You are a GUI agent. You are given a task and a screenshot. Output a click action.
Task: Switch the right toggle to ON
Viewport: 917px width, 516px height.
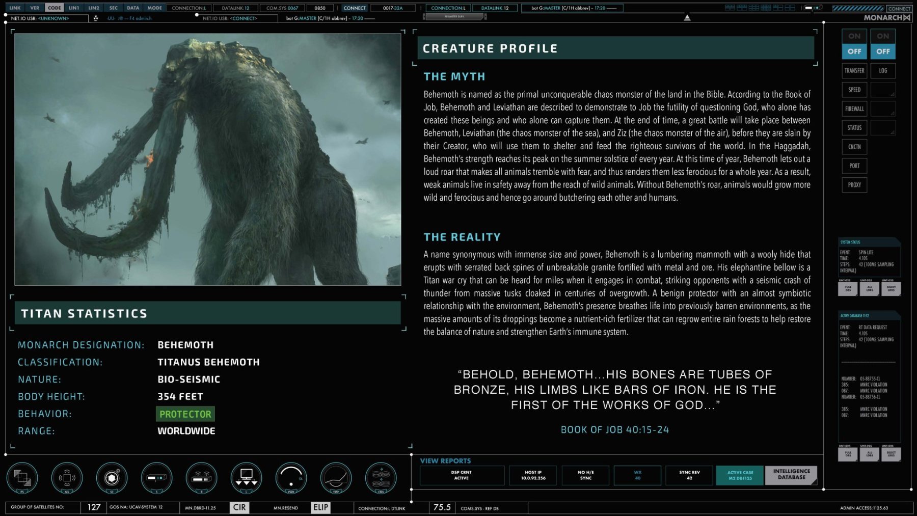(x=883, y=36)
